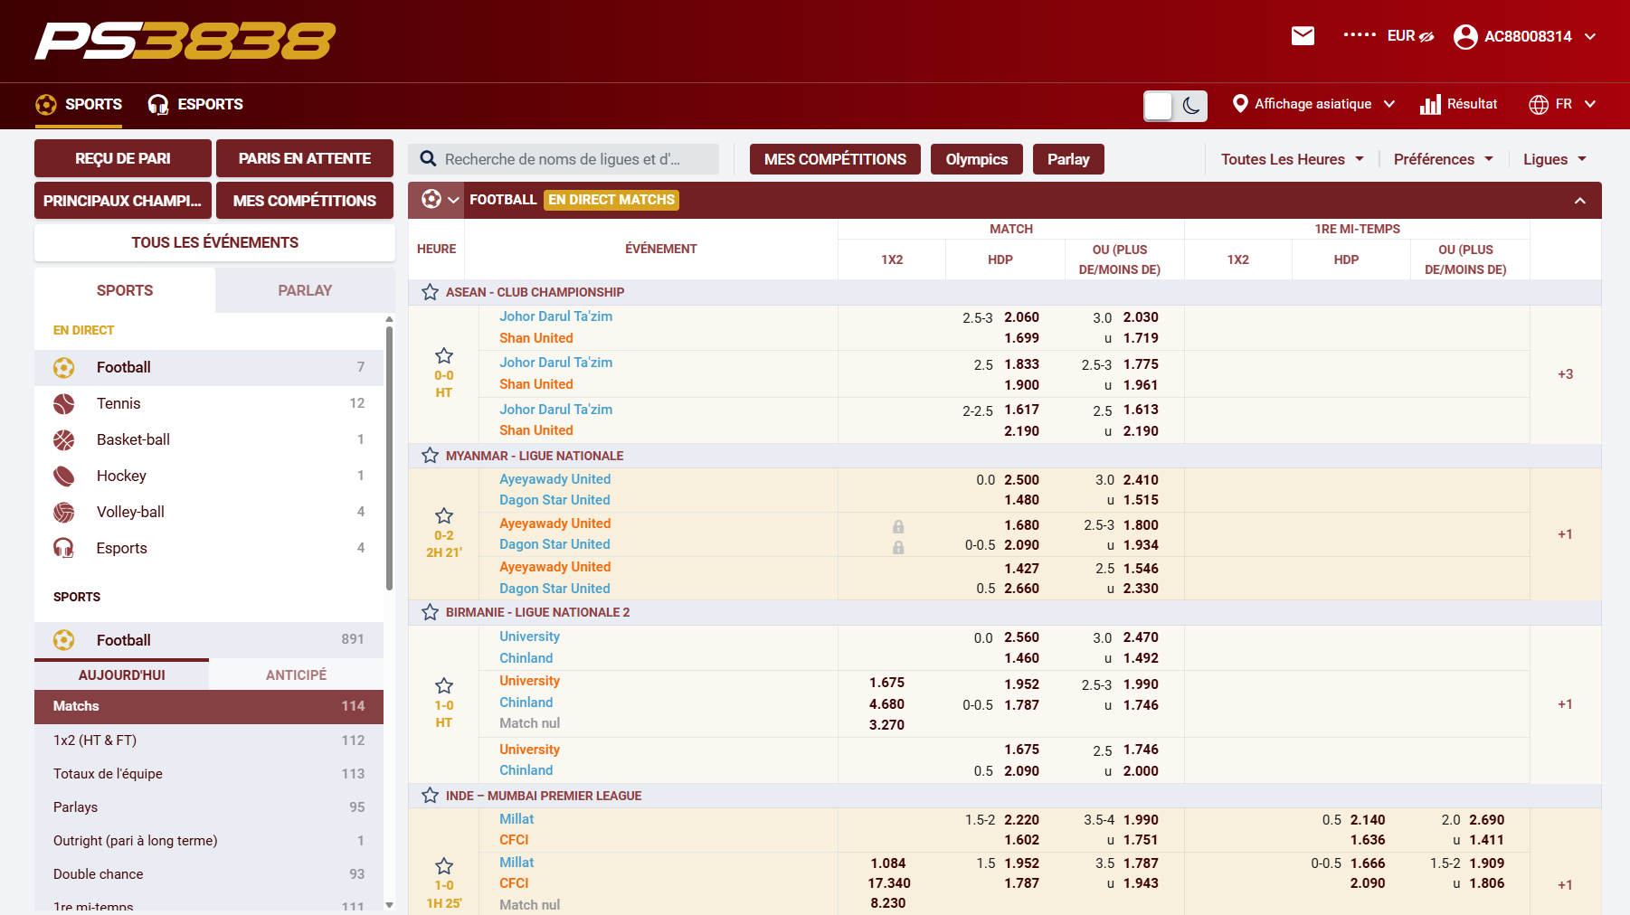Switch to ANTICIPÉ tab
1630x915 pixels.
pos(296,674)
